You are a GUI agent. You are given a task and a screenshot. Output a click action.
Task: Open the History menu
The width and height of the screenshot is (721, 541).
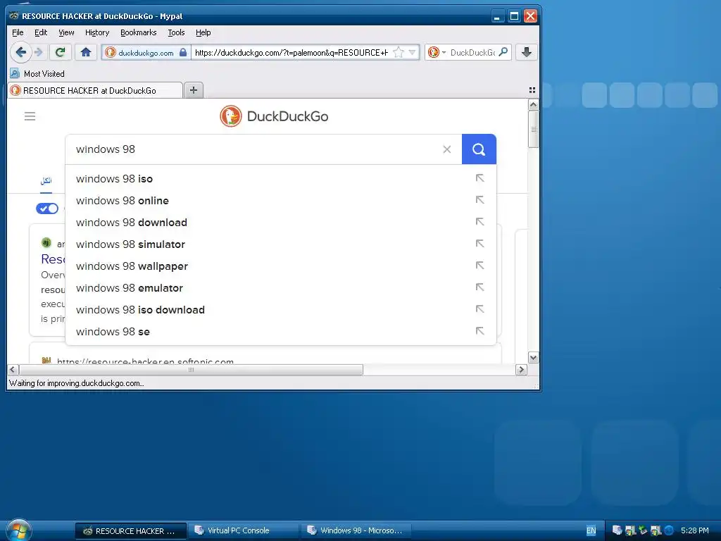click(x=97, y=32)
